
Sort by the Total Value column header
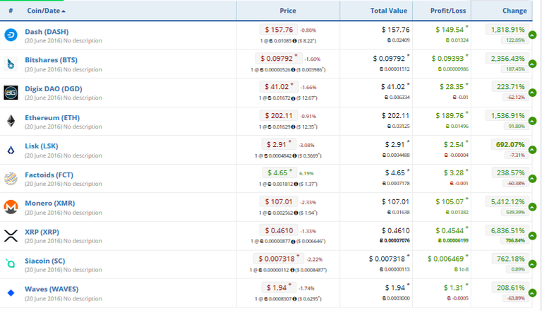tap(389, 11)
